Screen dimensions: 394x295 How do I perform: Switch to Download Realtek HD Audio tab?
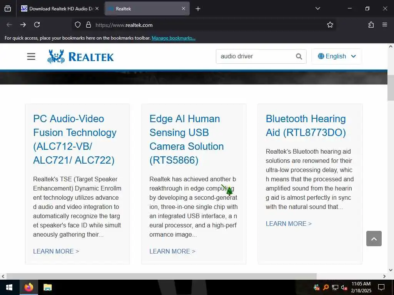[x=60, y=8]
